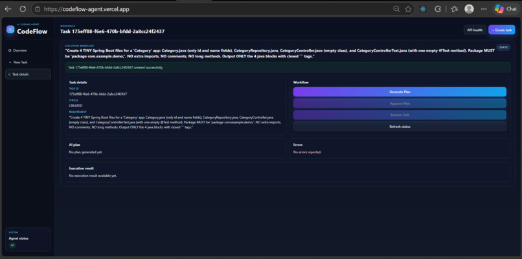522x259 pixels.
Task: Open the user profile avatar
Action: [469, 9]
